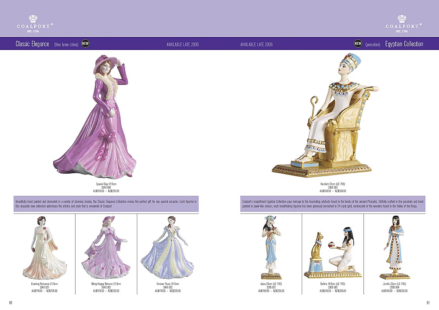Click the Egyptian Collection description text box

333,204
